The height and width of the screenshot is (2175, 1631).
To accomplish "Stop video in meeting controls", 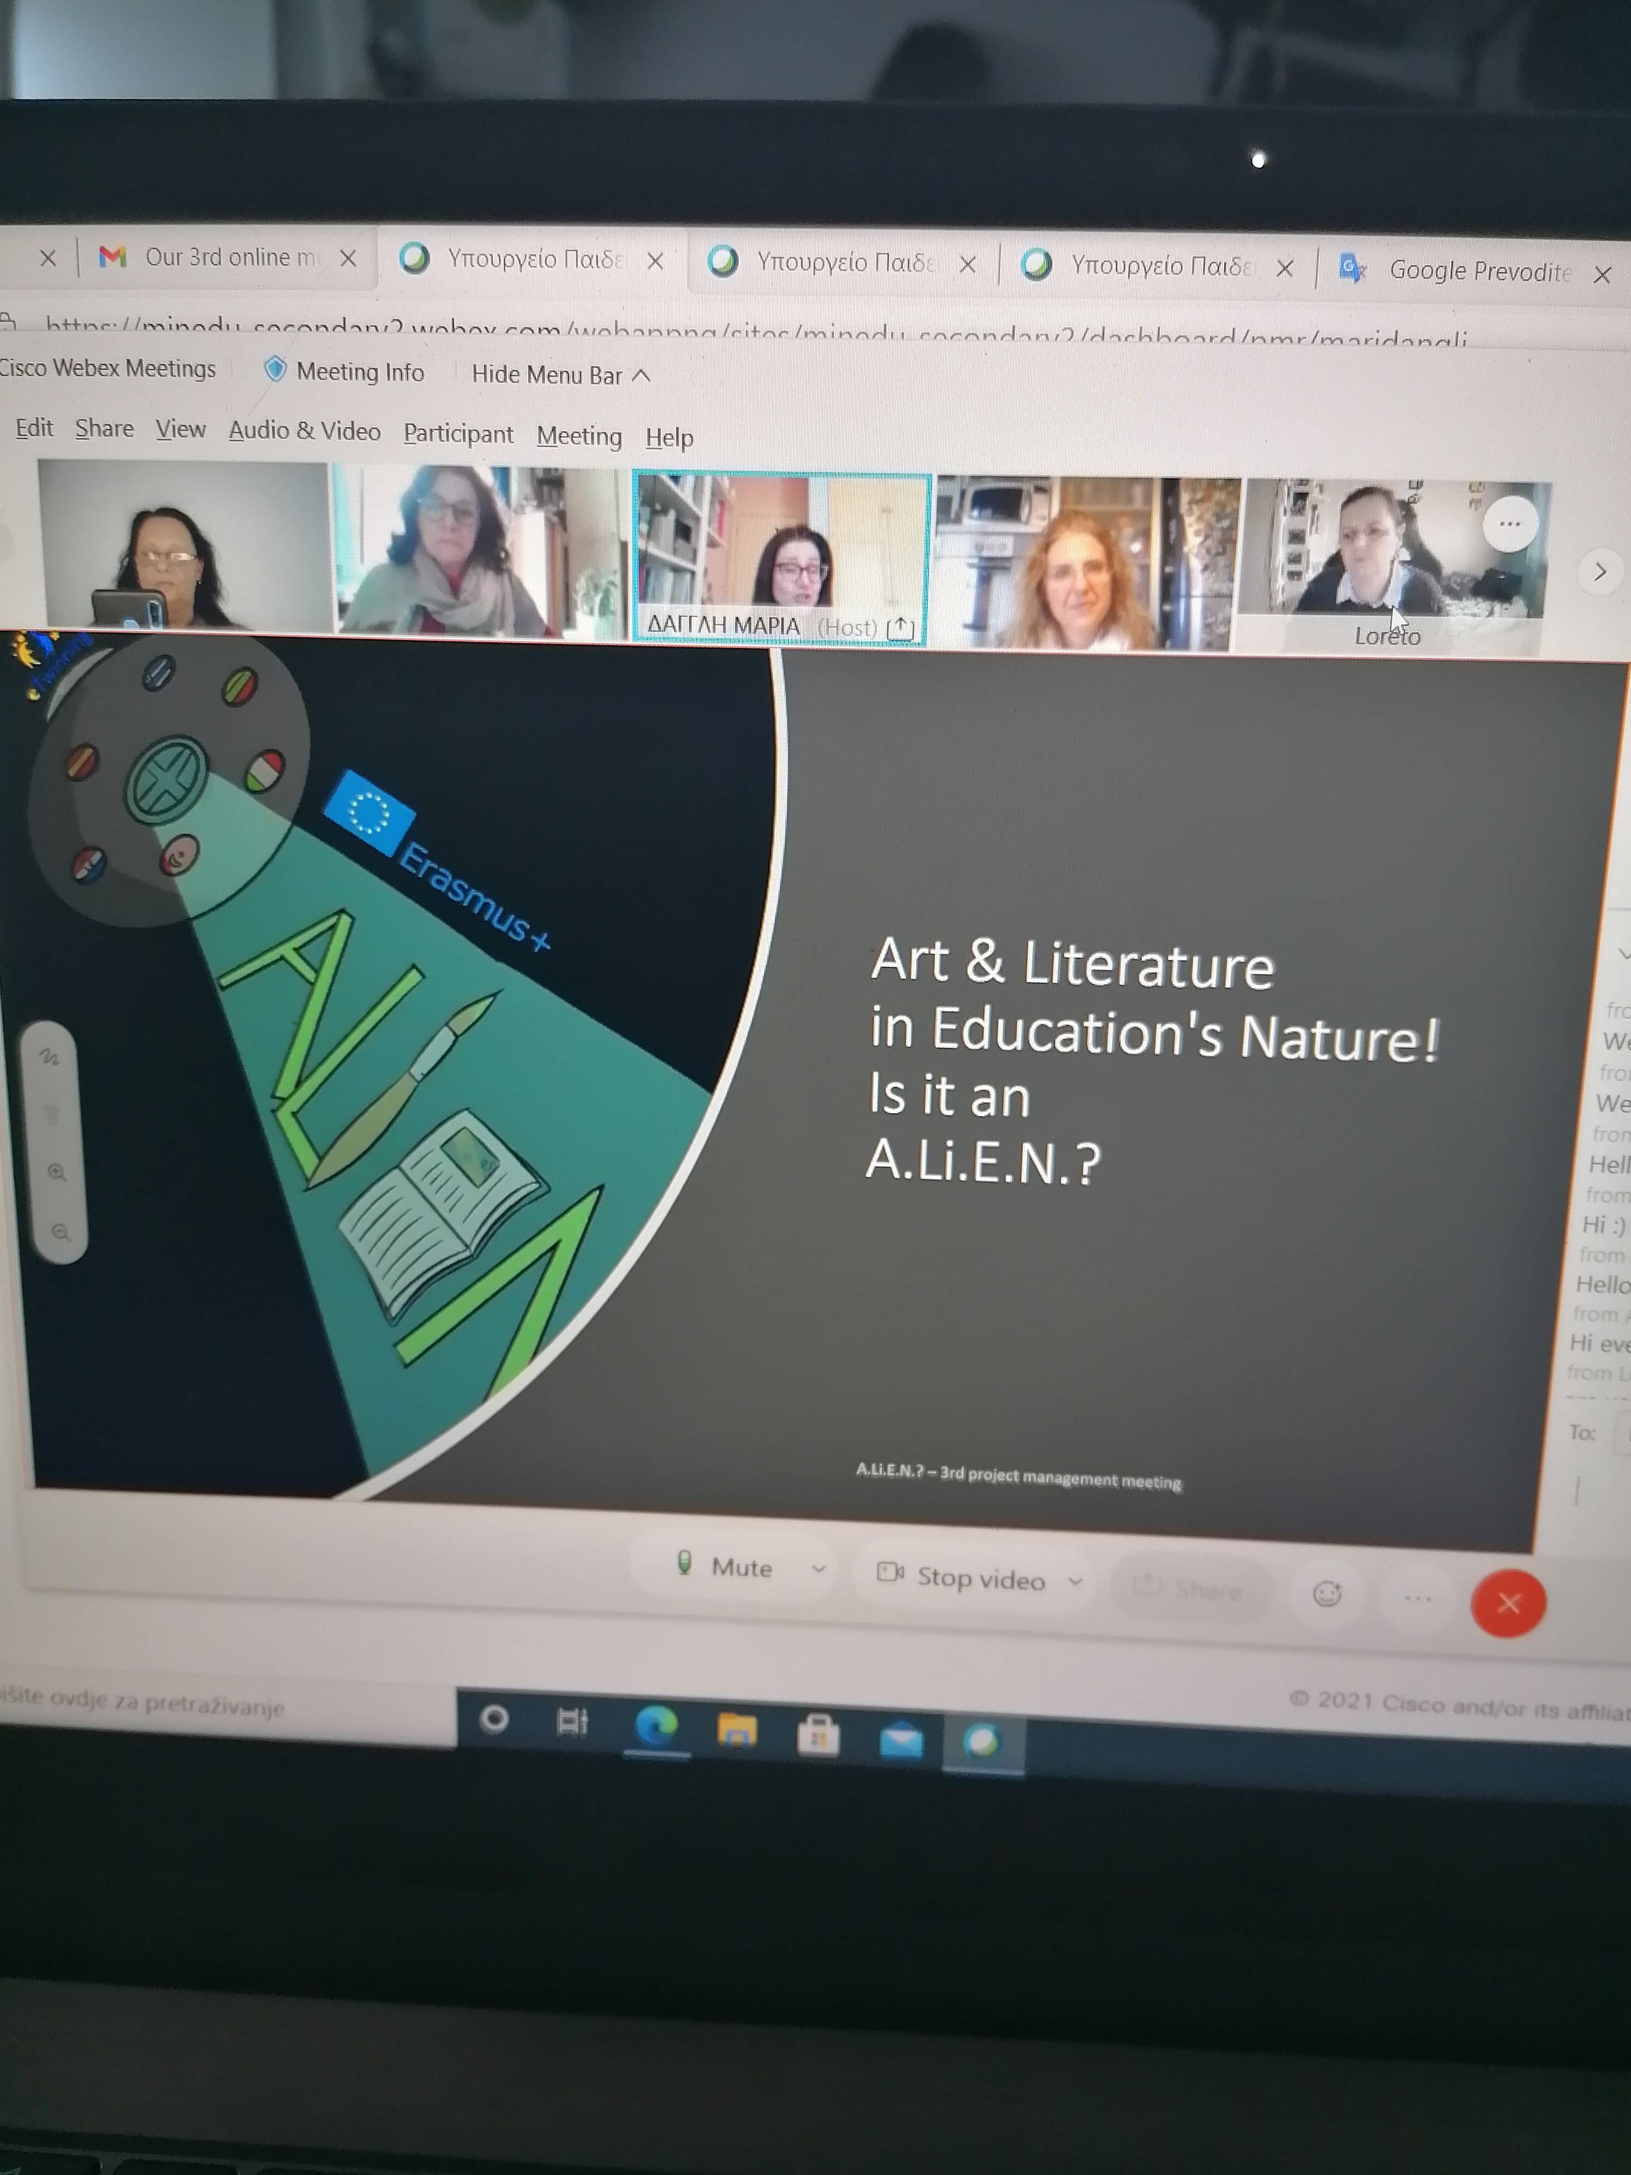I will [x=961, y=1577].
